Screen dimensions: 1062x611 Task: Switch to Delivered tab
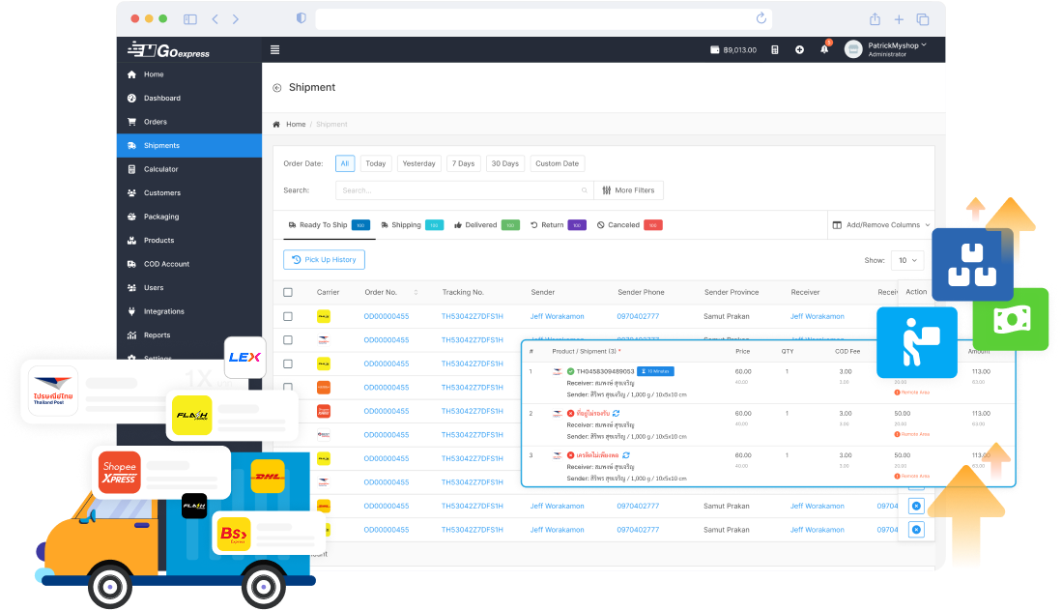coord(486,225)
